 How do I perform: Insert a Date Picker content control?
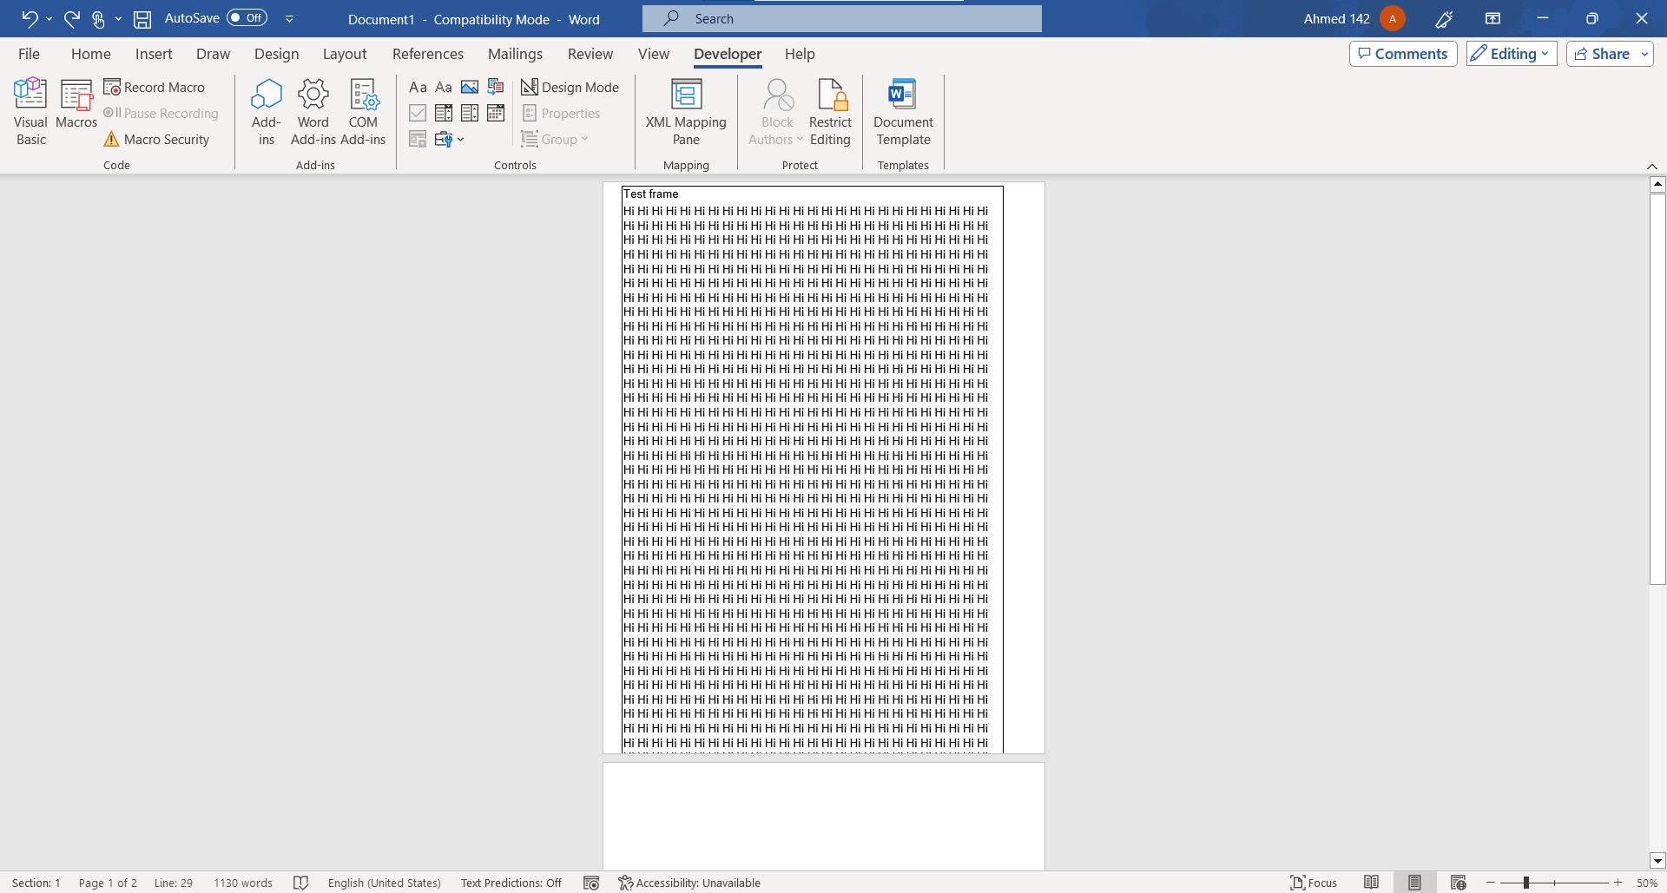496,113
